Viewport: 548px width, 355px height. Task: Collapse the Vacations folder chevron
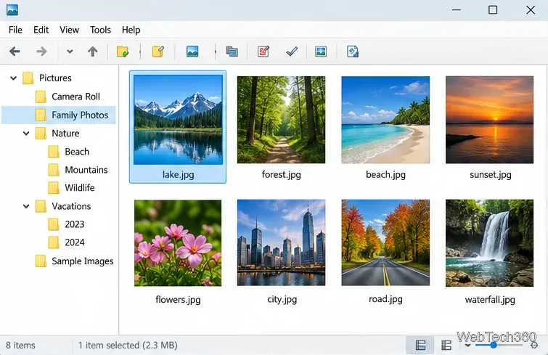tap(26, 206)
